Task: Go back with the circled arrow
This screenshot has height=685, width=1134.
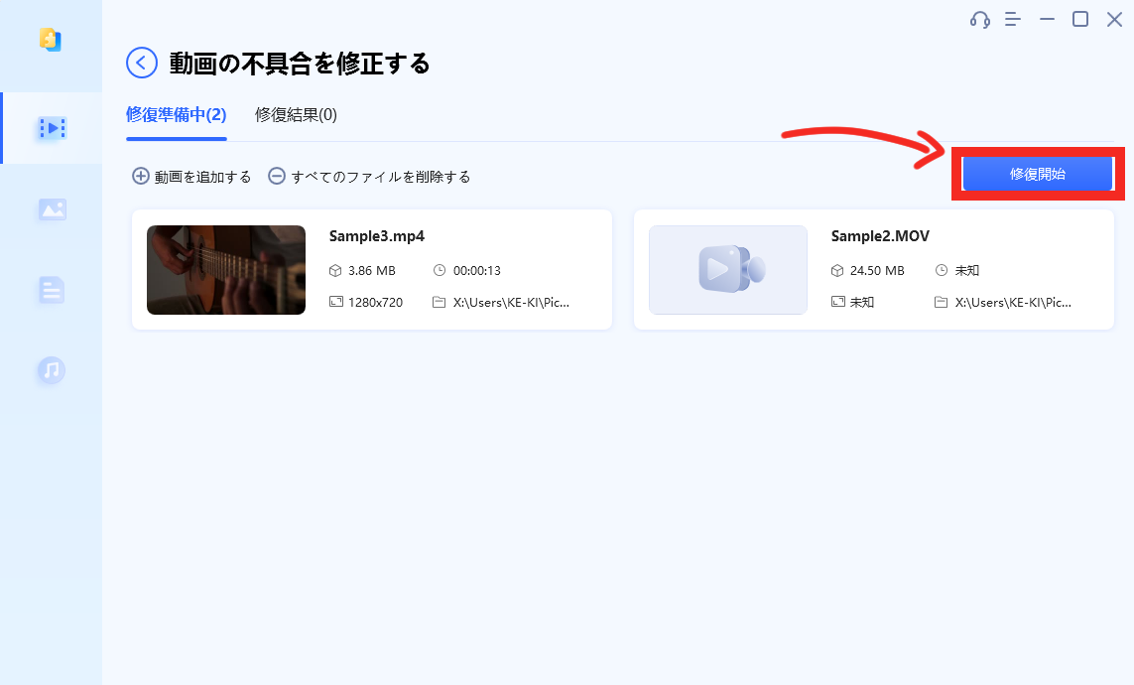Action: pos(142,64)
